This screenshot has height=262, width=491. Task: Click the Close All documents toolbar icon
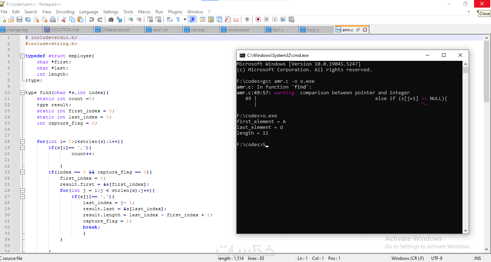pos(44,19)
